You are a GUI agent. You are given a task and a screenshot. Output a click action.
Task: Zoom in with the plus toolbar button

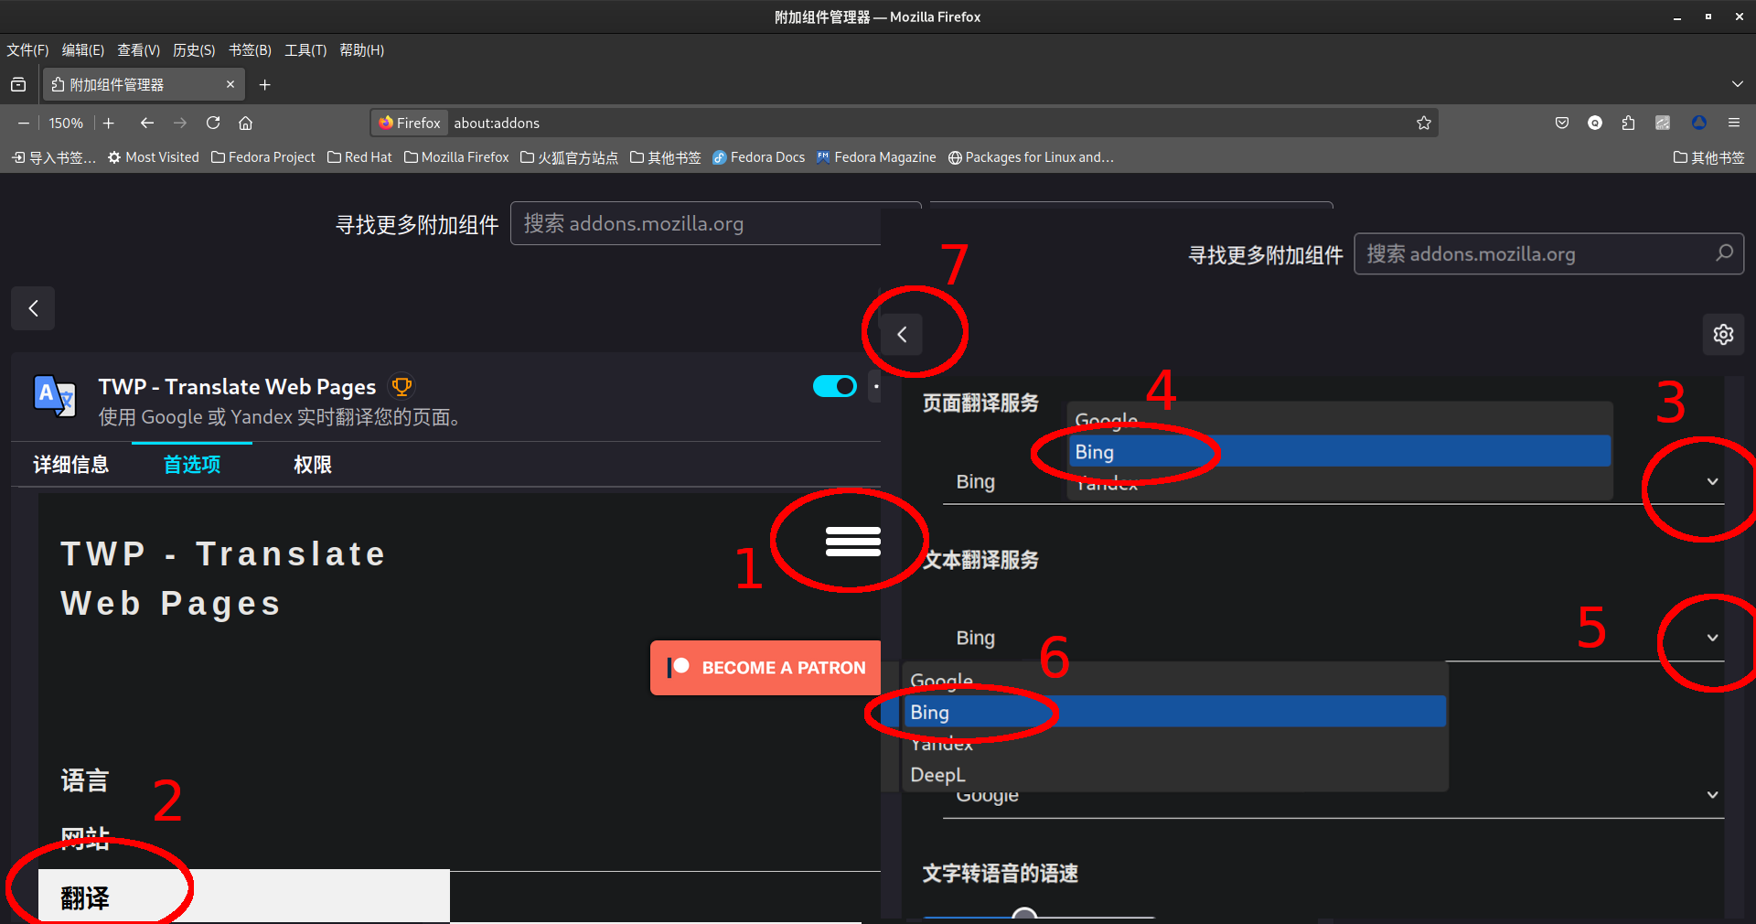(109, 123)
